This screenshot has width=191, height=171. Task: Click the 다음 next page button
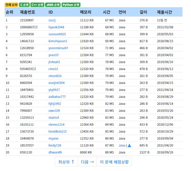pos(87,162)
